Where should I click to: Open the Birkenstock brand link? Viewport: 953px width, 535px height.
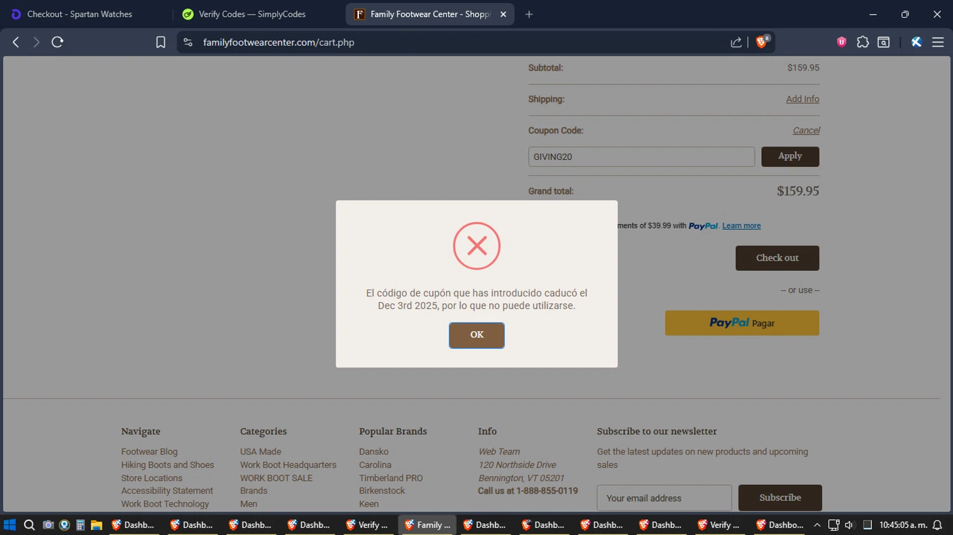[x=382, y=491]
